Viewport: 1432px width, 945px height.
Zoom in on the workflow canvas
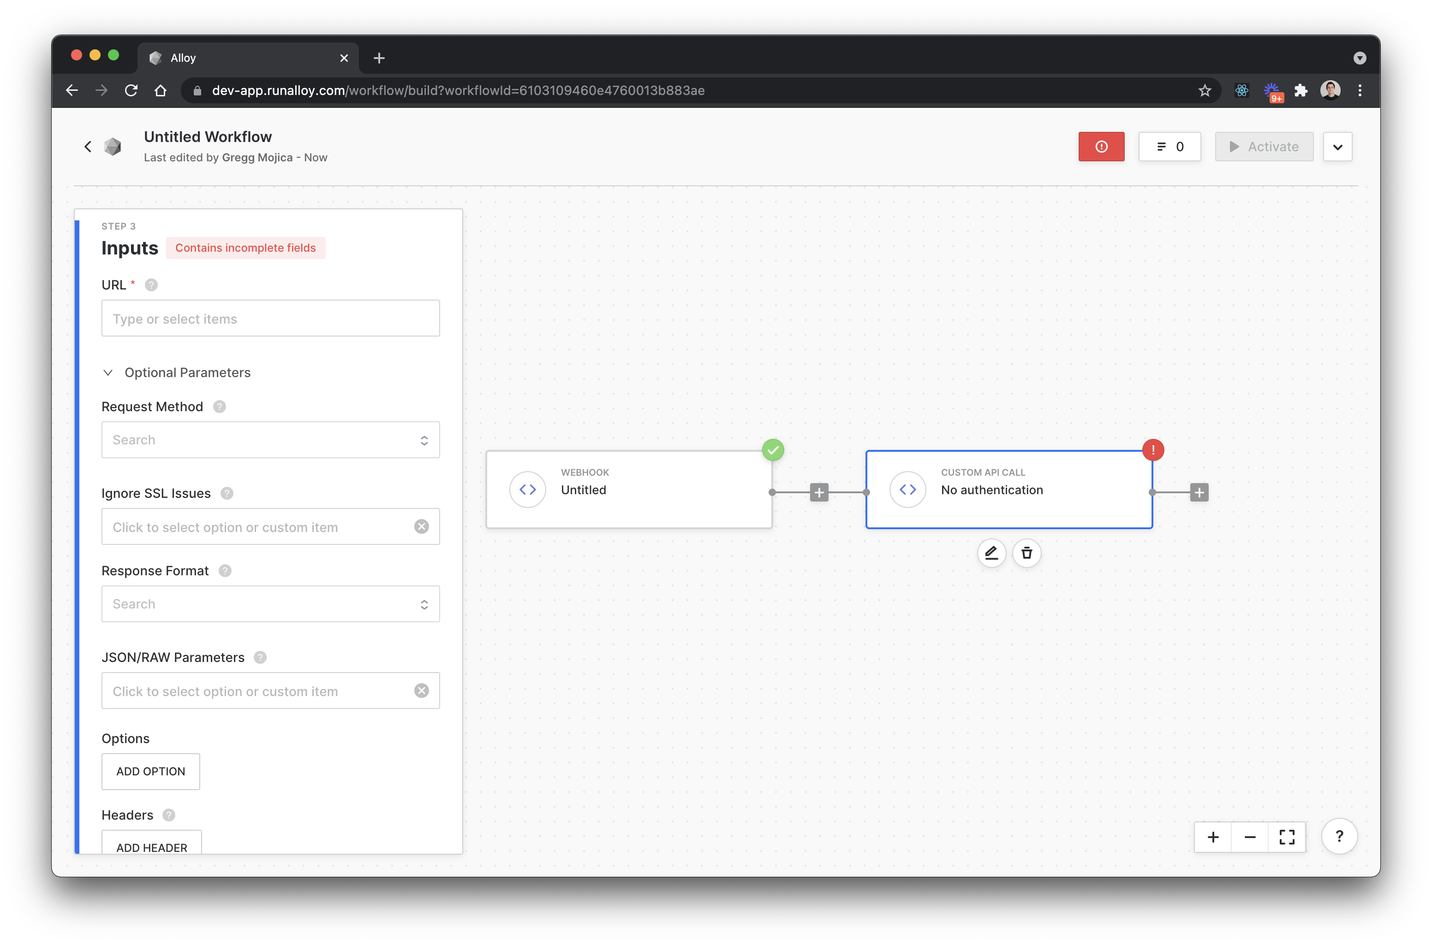1212,837
